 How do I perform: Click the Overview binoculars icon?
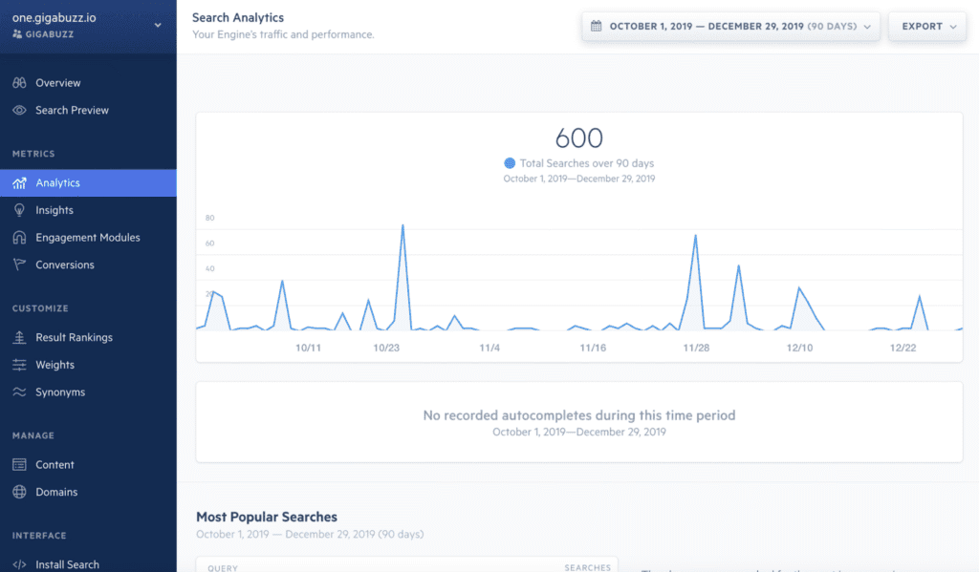(x=18, y=83)
